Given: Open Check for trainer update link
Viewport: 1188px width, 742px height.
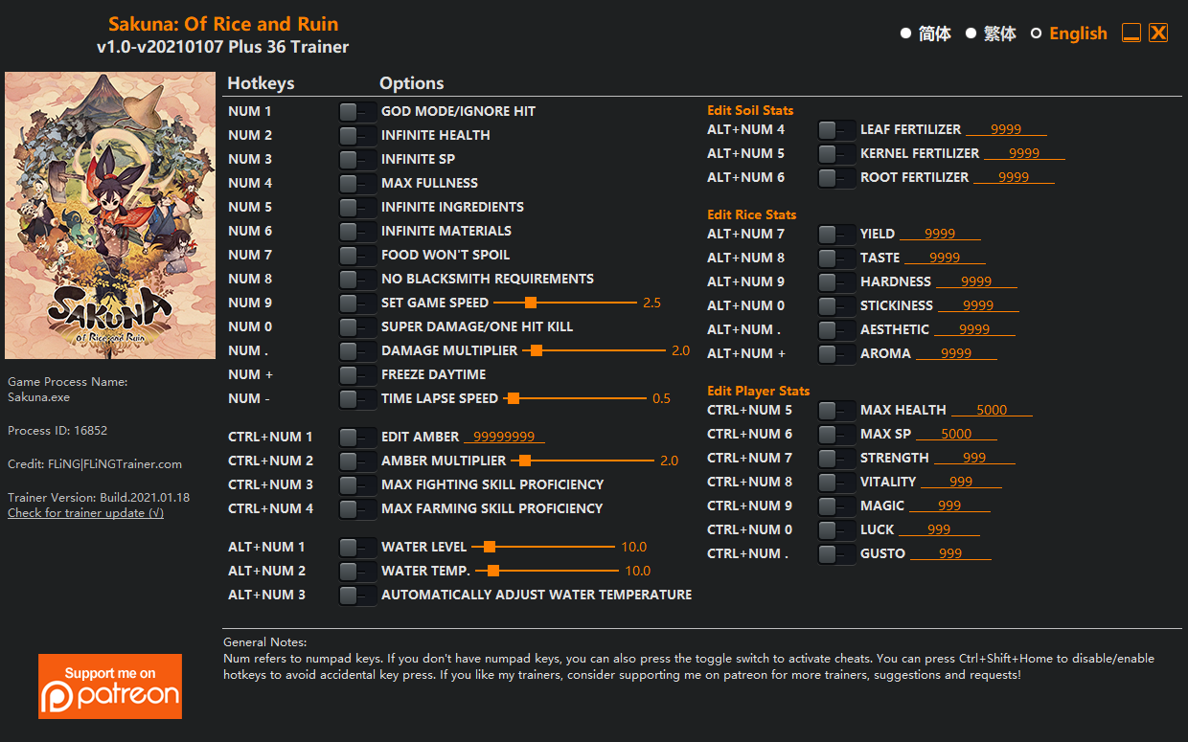Looking at the screenshot, I should 85,513.
